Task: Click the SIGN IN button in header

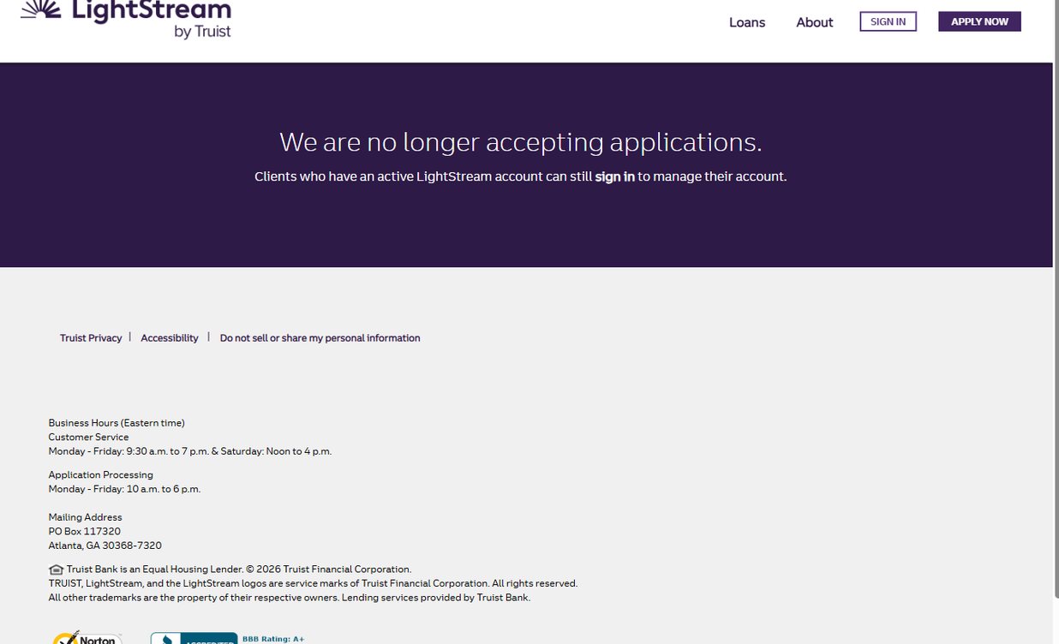Action: coord(888,21)
